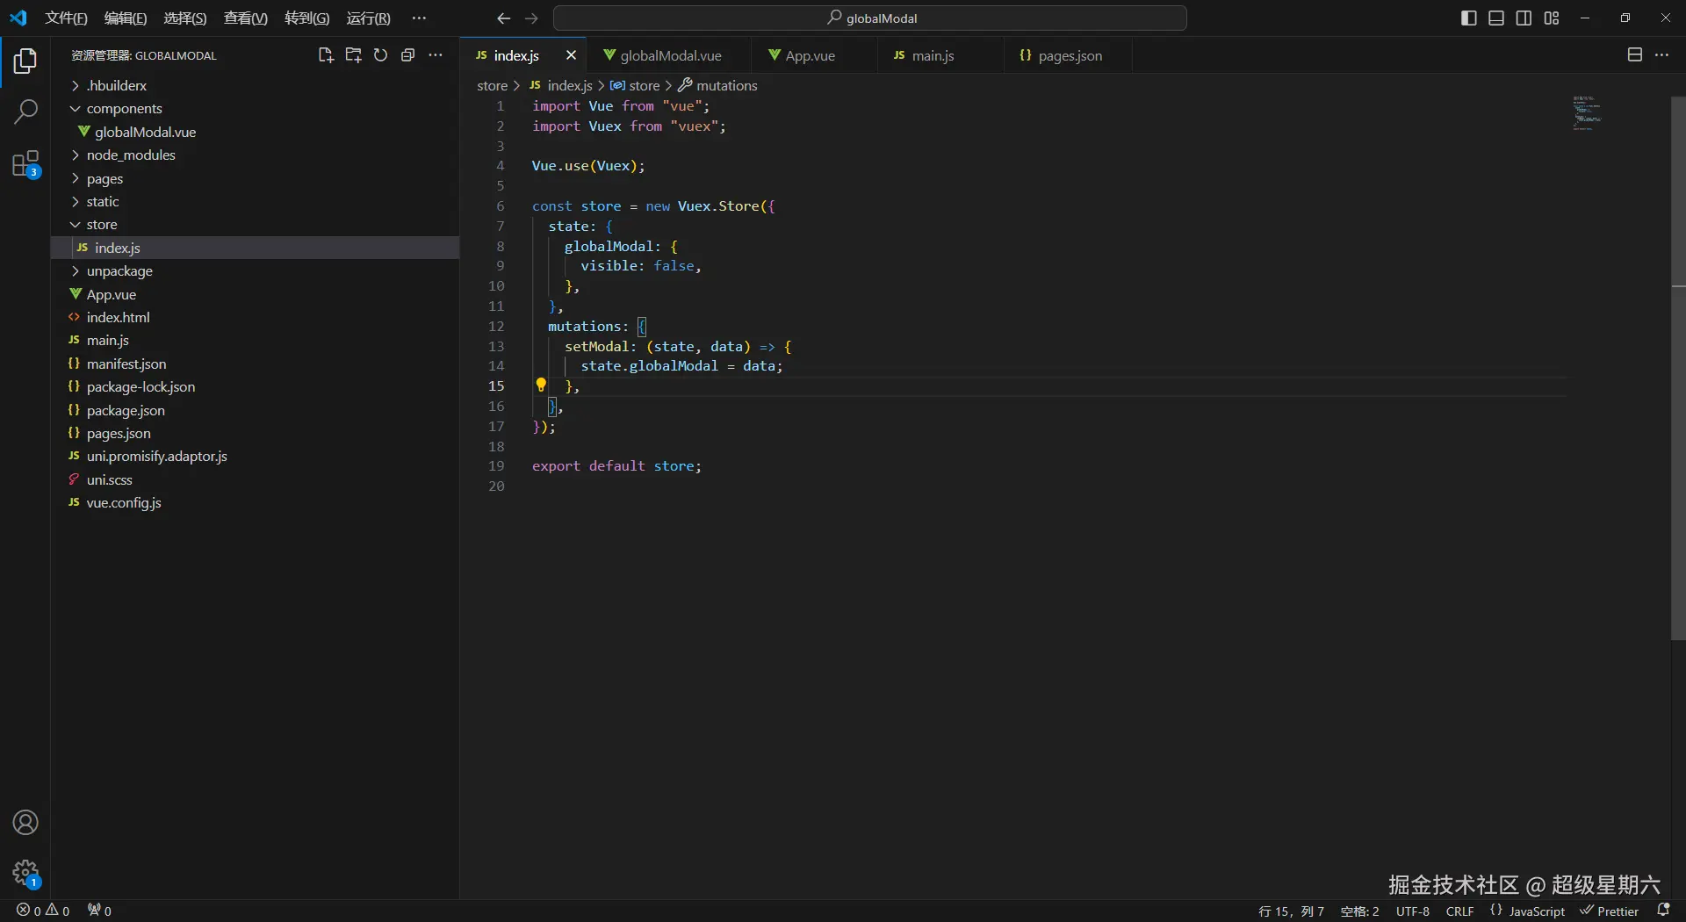Toggle the primary sidebar visibility

(1468, 18)
